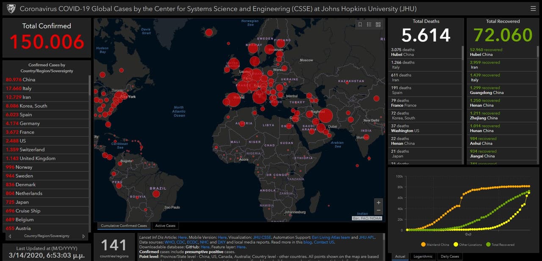Open the NHC data source link

tap(204, 242)
